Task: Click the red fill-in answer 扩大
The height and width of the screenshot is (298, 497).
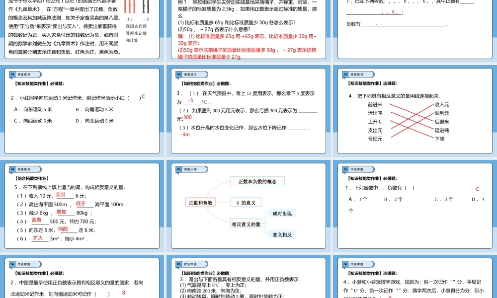Action: coord(38,238)
